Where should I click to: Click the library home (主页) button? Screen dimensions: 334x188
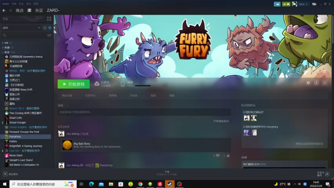23,19
